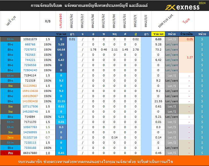Screen dimensions: 209x166
Task: Click the 2024 year label
Action: point(202,3)
